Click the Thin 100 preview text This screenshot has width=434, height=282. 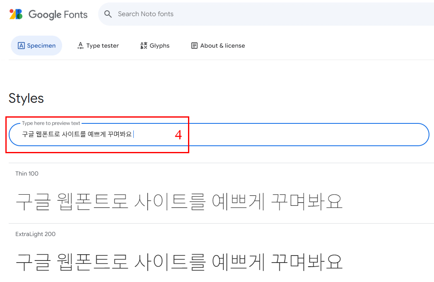pos(180,200)
